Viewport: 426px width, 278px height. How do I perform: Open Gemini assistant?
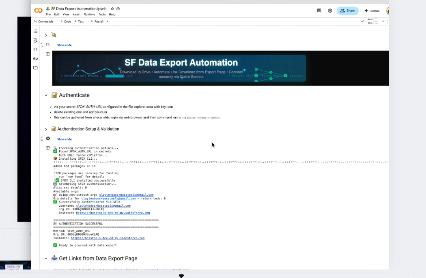(x=372, y=11)
